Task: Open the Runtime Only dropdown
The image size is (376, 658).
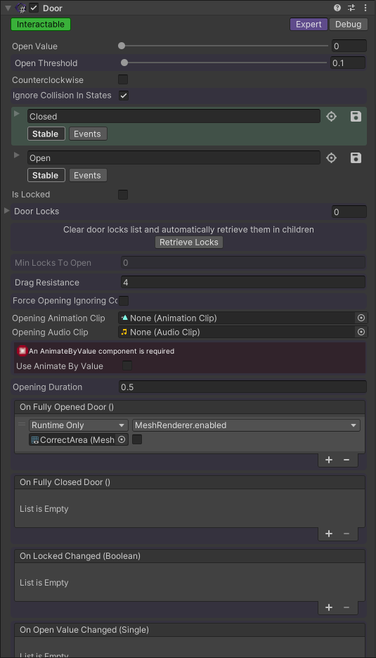Action: click(x=79, y=425)
